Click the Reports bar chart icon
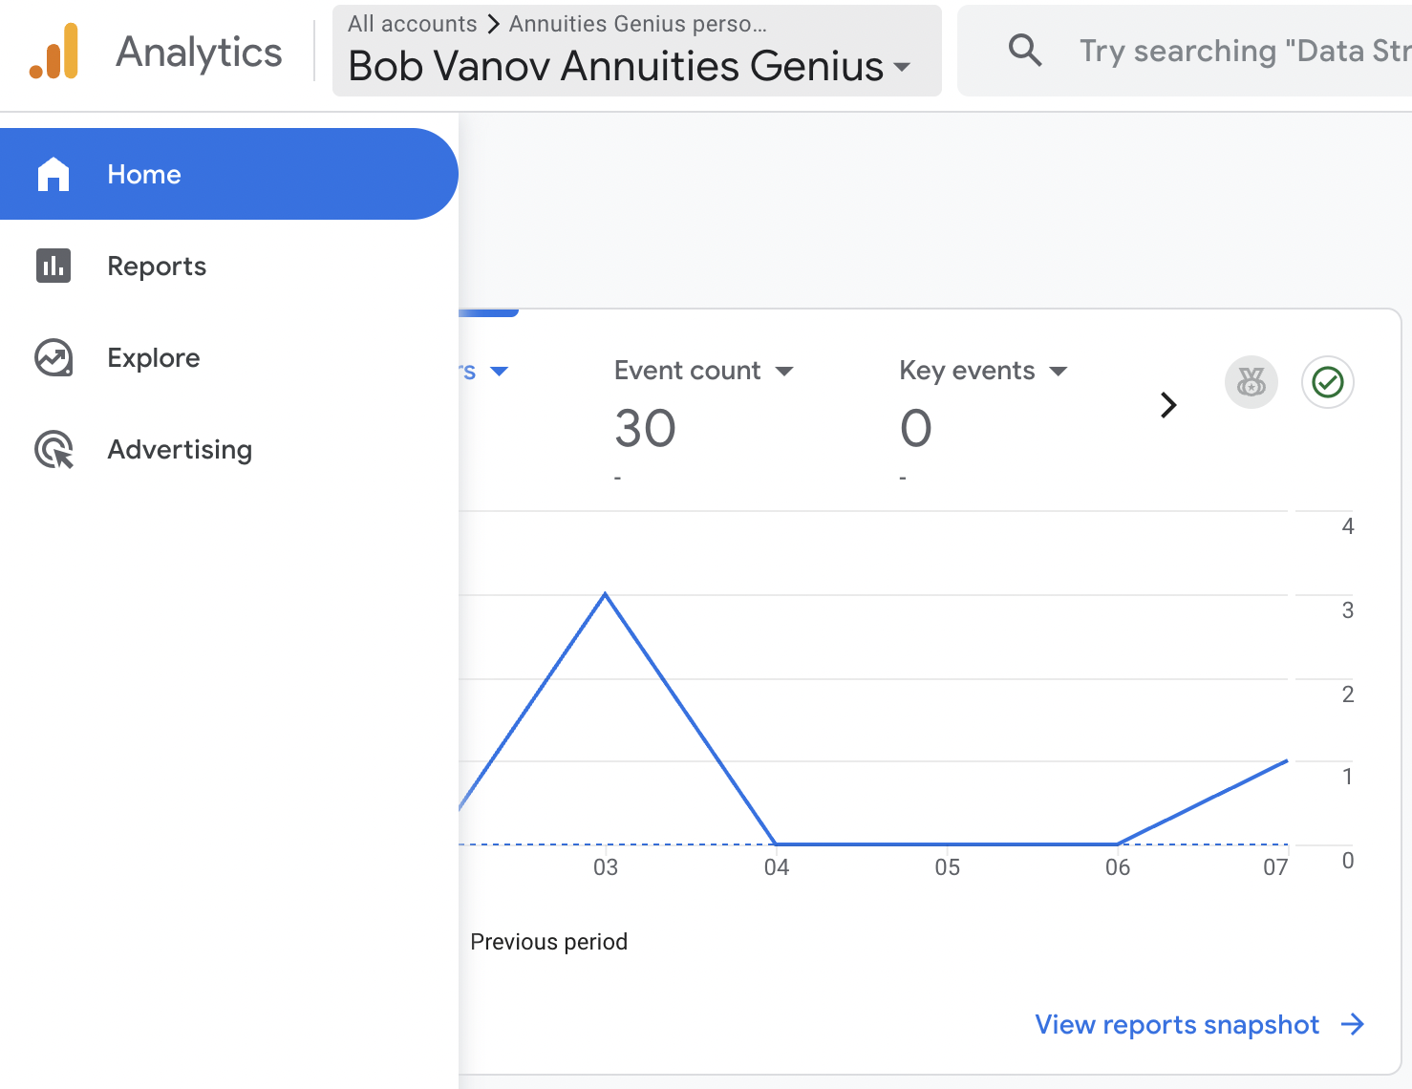This screenshot has width=1412, height=1089. coord(53,266)
